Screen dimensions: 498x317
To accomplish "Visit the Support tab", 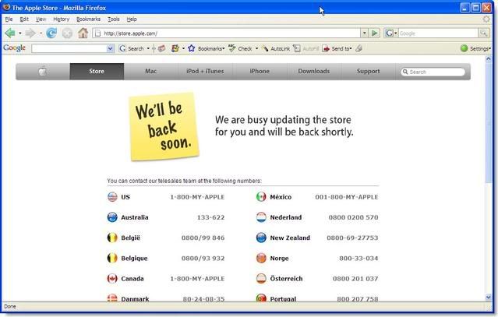I will tap(368, 72).
